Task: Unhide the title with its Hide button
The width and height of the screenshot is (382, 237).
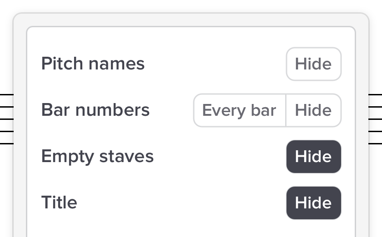Action: pyautogui.click(x=313, y=203)
